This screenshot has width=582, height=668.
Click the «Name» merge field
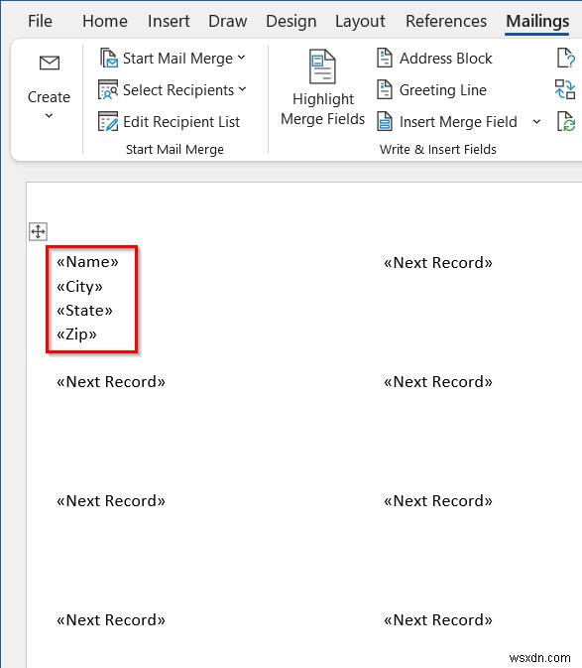pos(87,262)
